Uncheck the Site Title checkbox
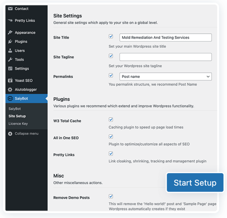 pos(111,36)
